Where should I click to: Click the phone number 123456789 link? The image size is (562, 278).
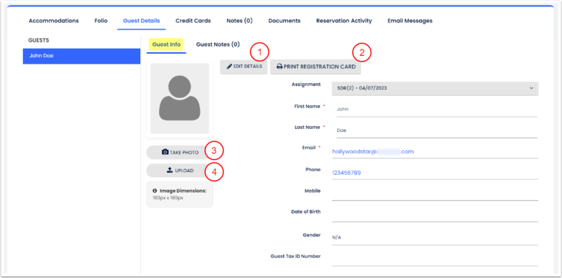[346, 173]
